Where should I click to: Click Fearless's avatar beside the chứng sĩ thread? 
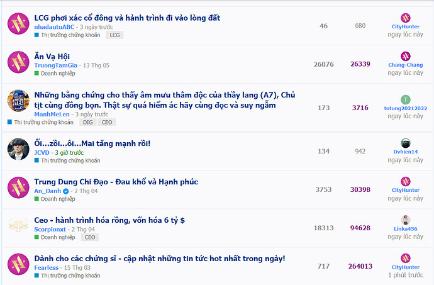pos(18,264)
